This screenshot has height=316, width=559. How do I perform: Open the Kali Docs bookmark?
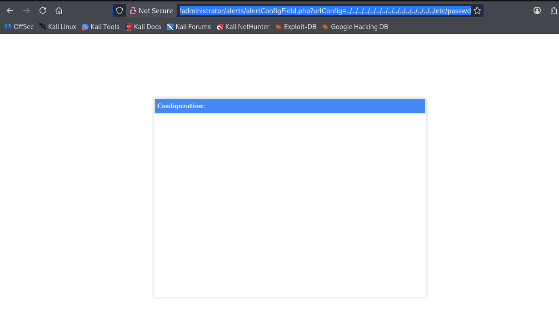(x=143, y=27)
